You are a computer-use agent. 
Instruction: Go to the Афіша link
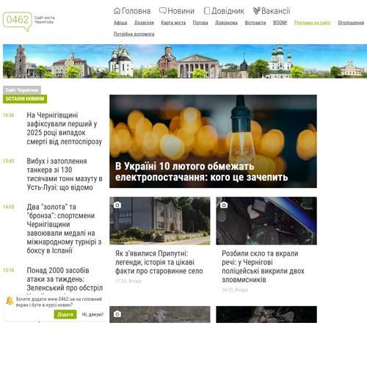[x=120, y=23]
